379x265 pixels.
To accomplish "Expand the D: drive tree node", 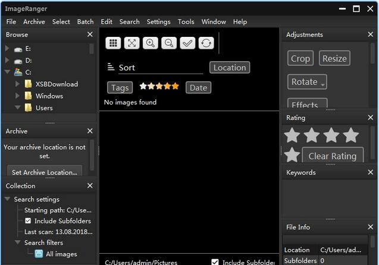I will click(x=7, y=60).
